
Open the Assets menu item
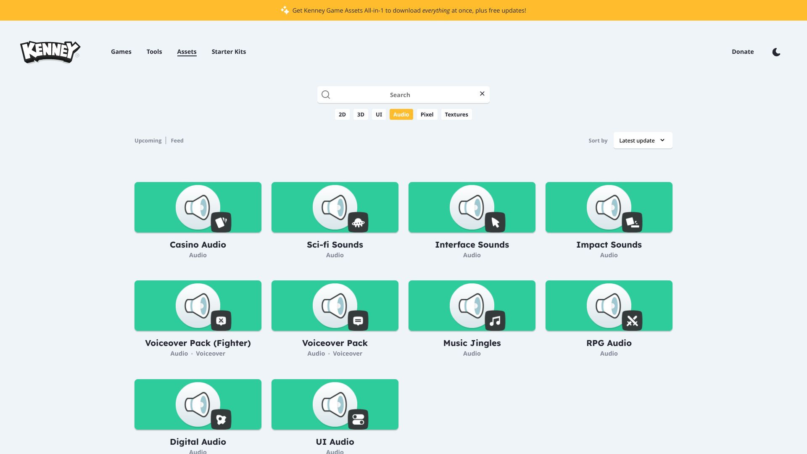coord(187,52)
